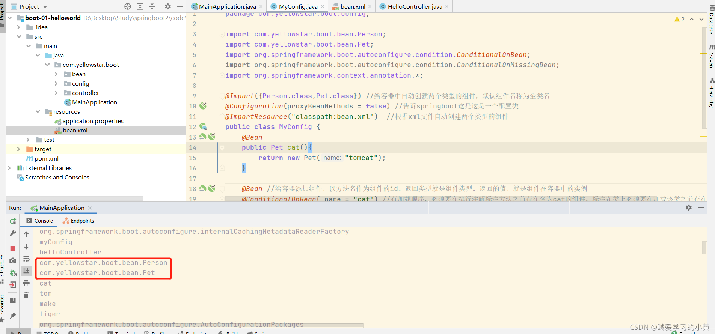Screen dimensions: 715x334
Task: Expand the config package
Action: (x=56, y=83)
